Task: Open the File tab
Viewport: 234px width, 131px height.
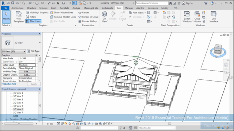Action: 5,8
